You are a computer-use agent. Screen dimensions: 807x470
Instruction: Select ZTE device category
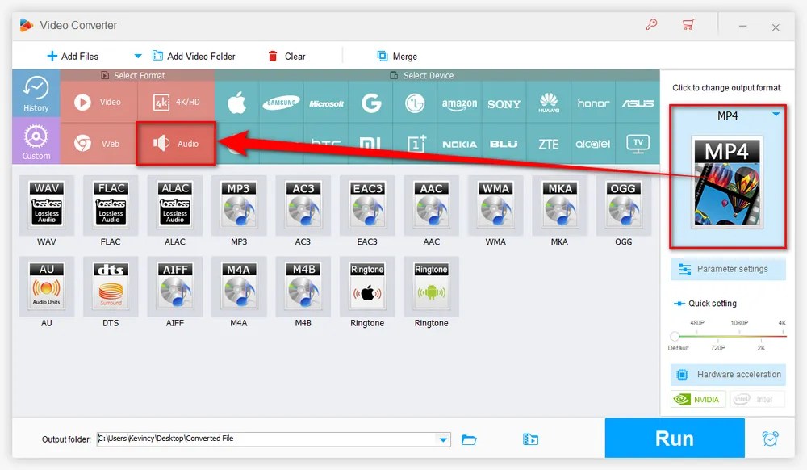[549, 144]
